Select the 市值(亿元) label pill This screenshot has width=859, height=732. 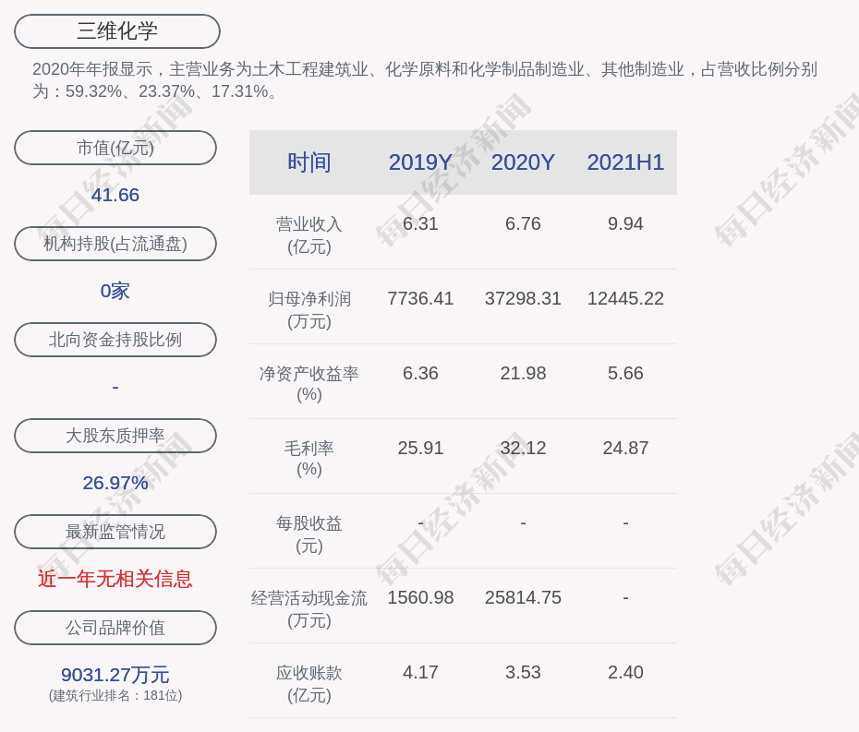coord(115,148)
